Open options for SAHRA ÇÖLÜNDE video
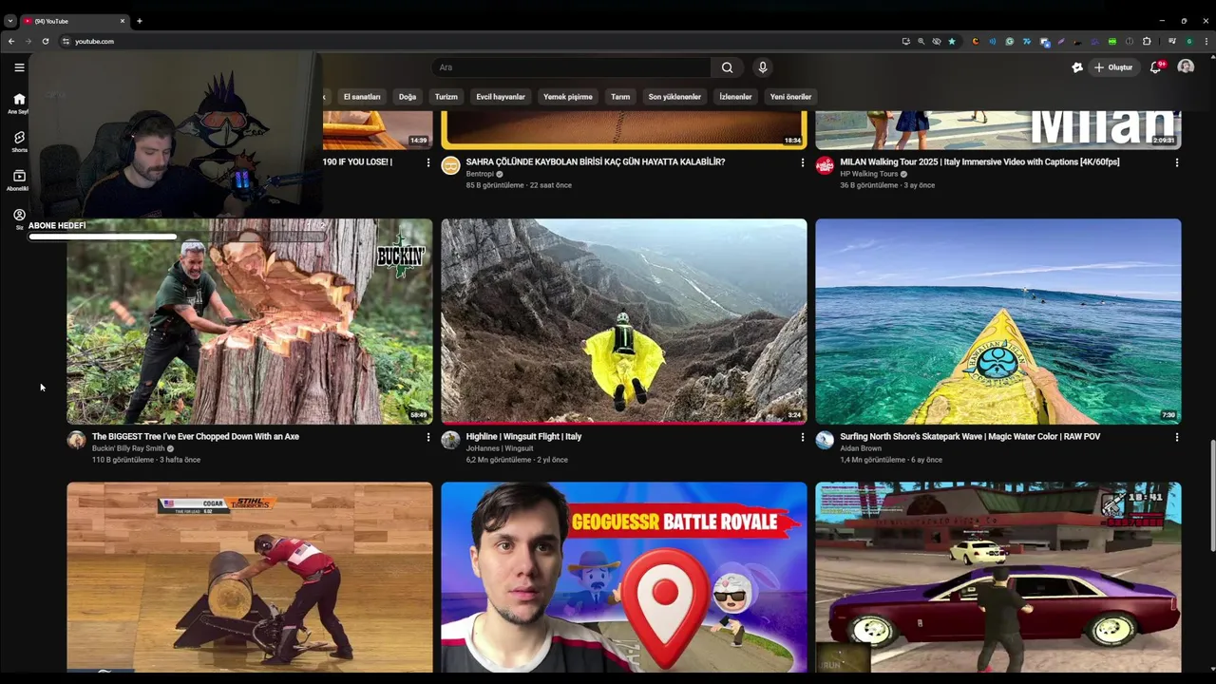This screenshot has height=684, width=1216. pyautogui.click(x=802, y=162)
